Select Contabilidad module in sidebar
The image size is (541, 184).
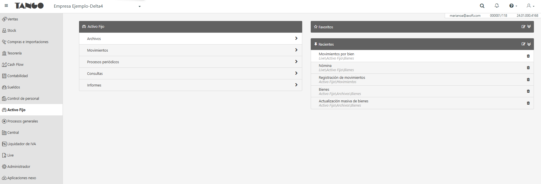click(18, 76)
